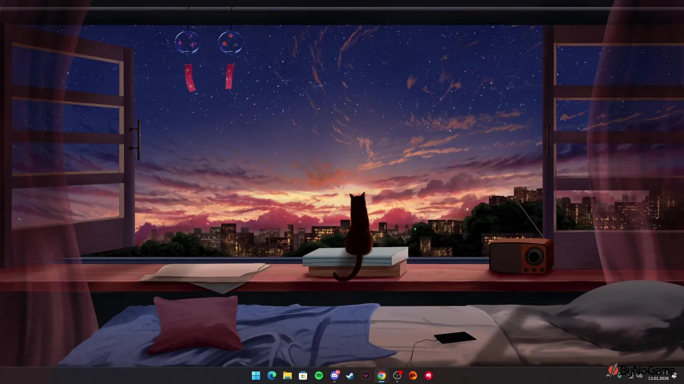Open the notification bell in the tray
The height and width of the screenshot is (384, 684).
pyautogui.click(x=674, y=375)
